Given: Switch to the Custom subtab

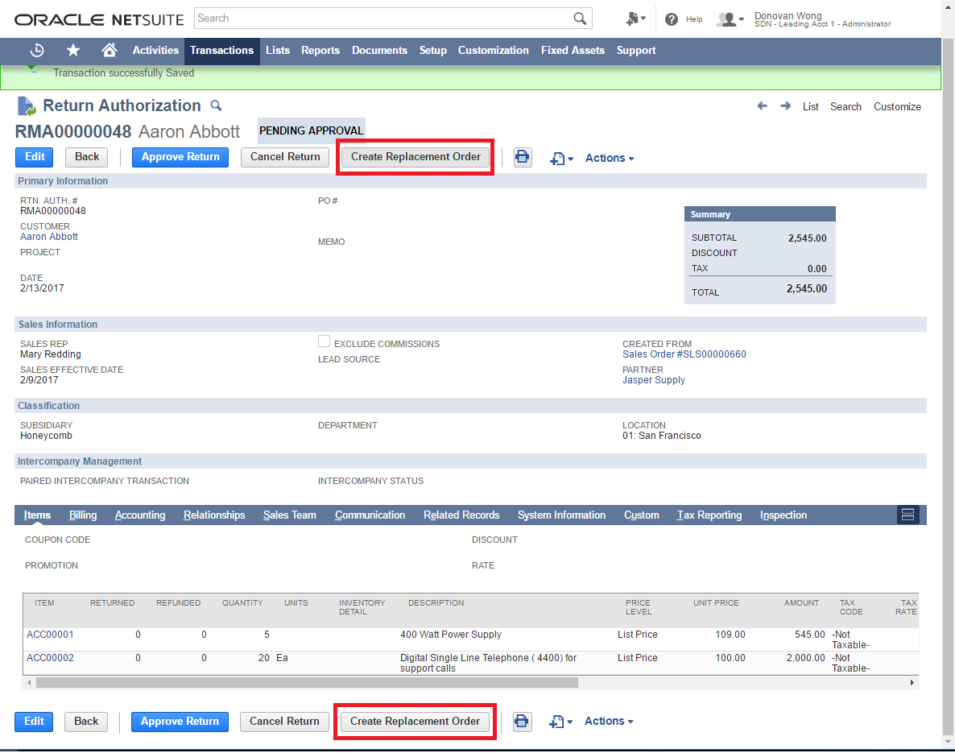Looking at the screenshot, I should tap(641, 515).
